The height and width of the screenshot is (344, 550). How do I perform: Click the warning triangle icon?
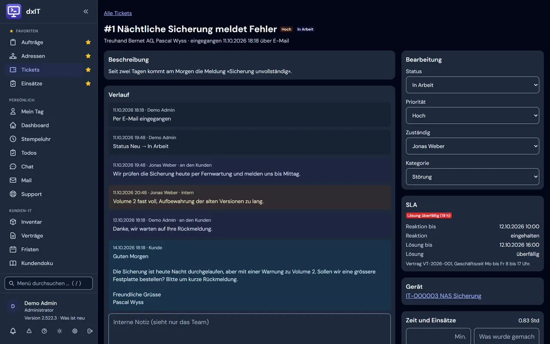(29, 331)
